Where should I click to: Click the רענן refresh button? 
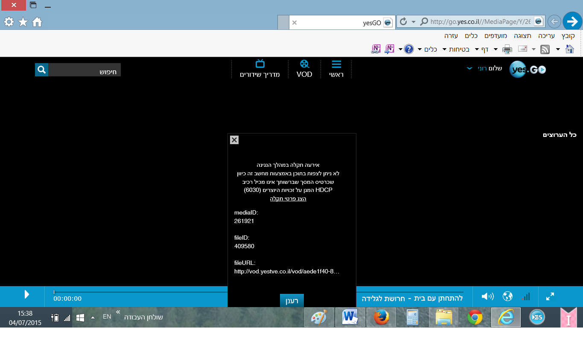(291, 301)
